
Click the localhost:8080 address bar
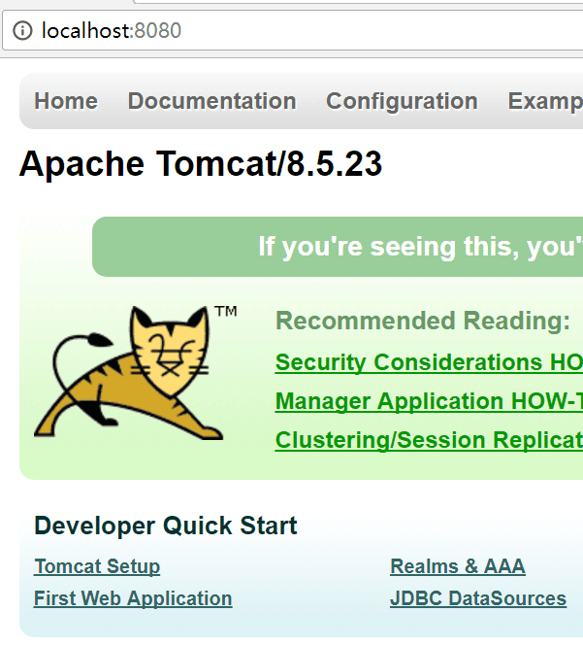point(293,31)
